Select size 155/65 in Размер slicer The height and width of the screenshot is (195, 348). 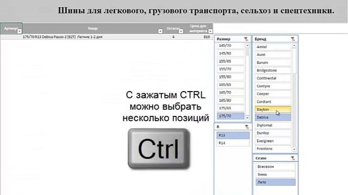pos(231,61)
